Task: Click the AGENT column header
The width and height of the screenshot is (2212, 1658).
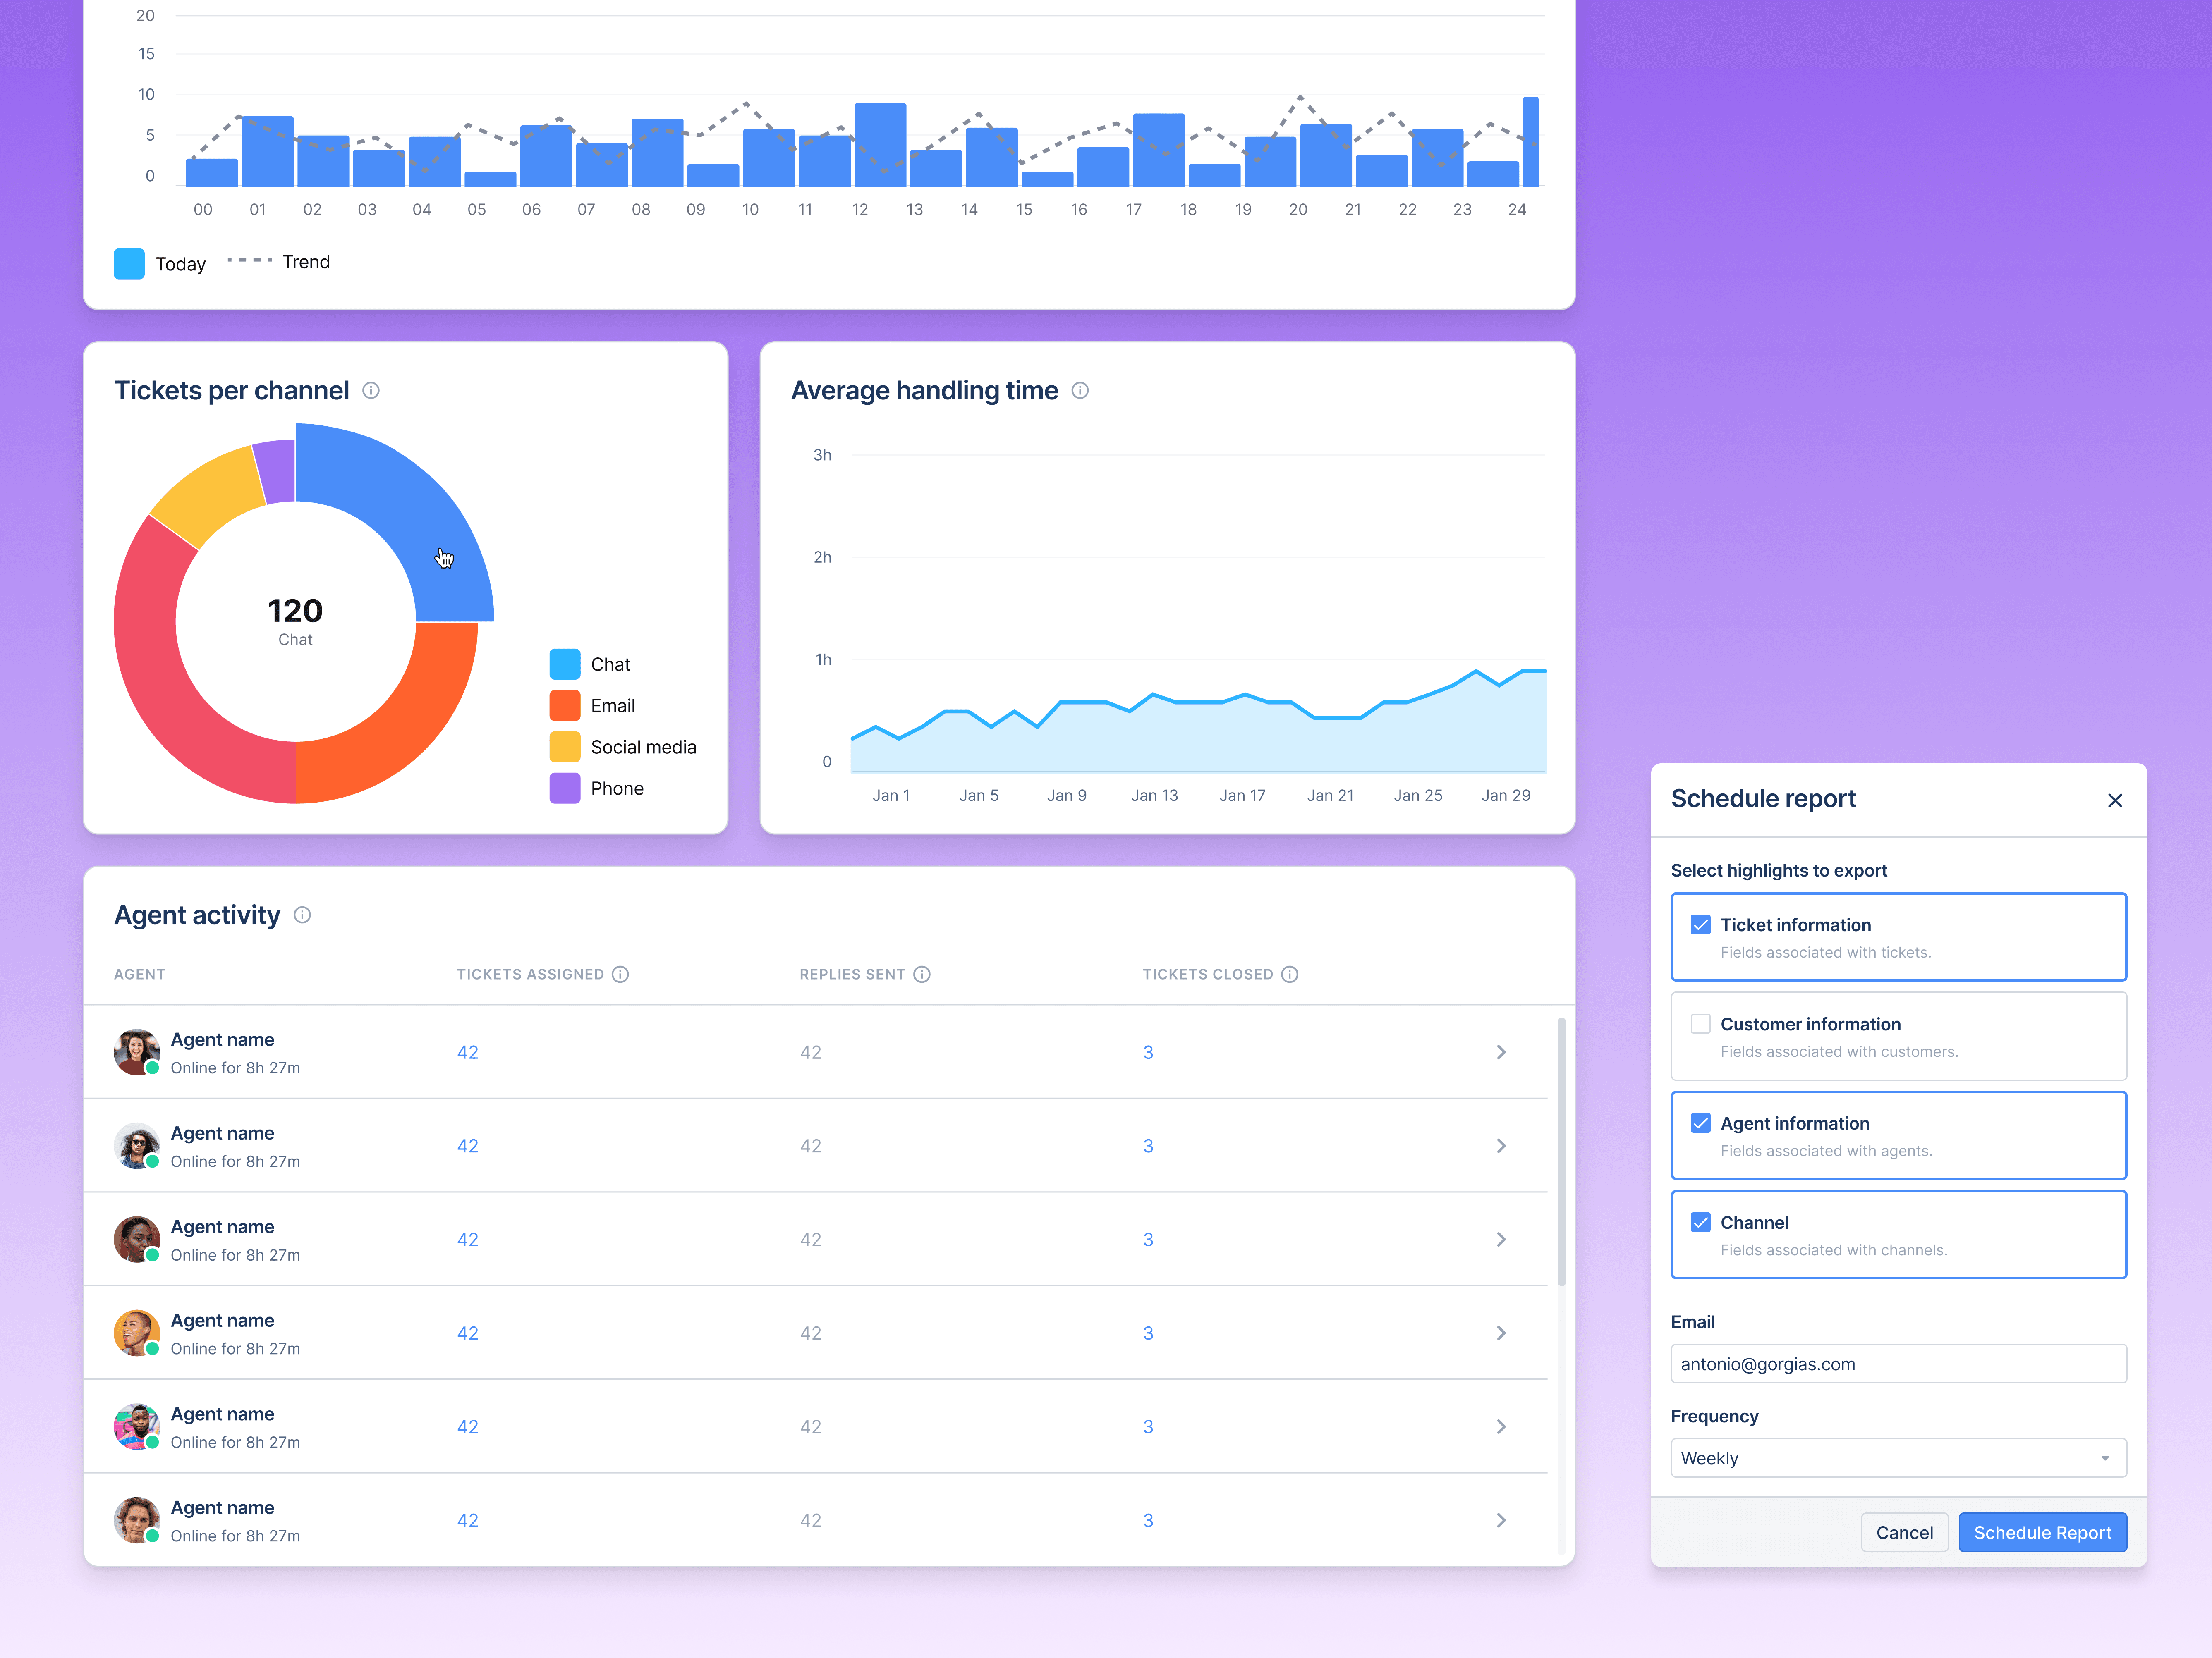Action: pyautogui.click(x=140, y=975)
